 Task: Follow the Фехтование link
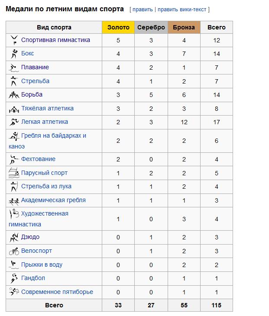coord(38,159)
